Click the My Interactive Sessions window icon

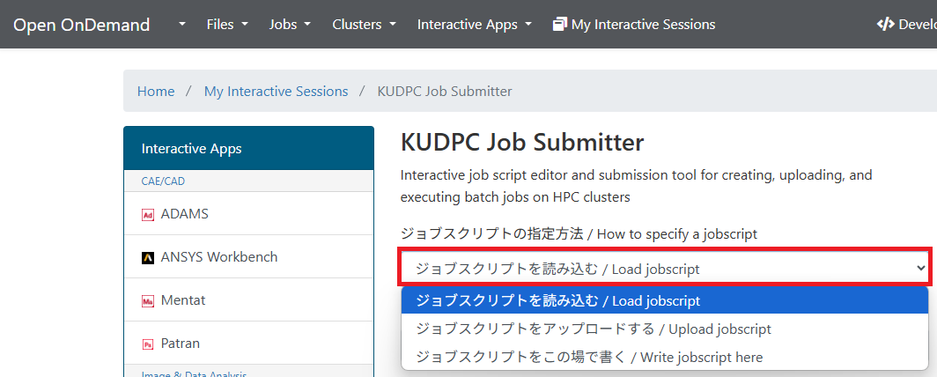(x=560, y=25)
